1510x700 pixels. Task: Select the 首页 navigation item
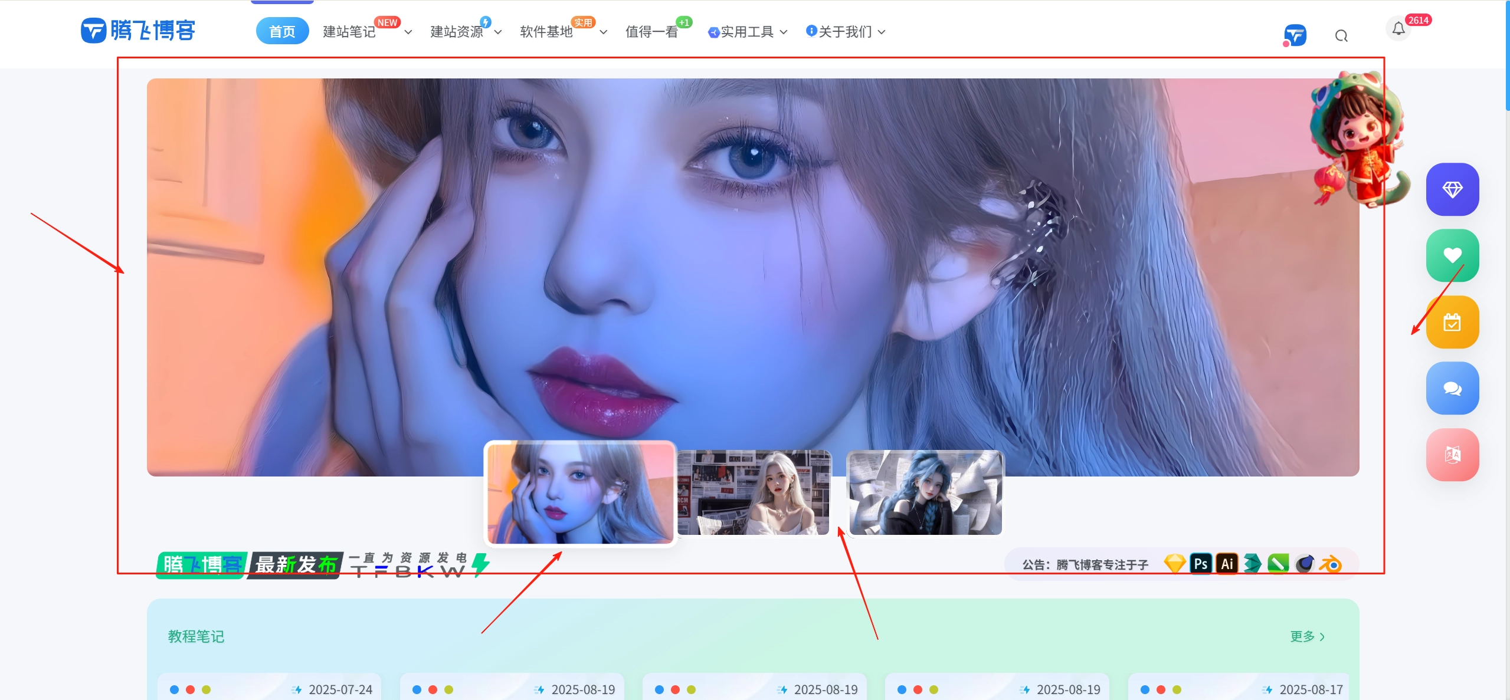(282, 31)
